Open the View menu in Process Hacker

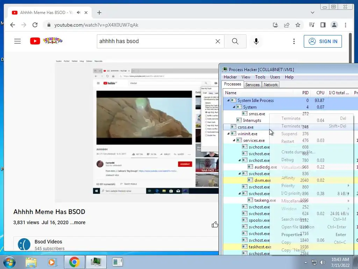[x=246, y=77]
